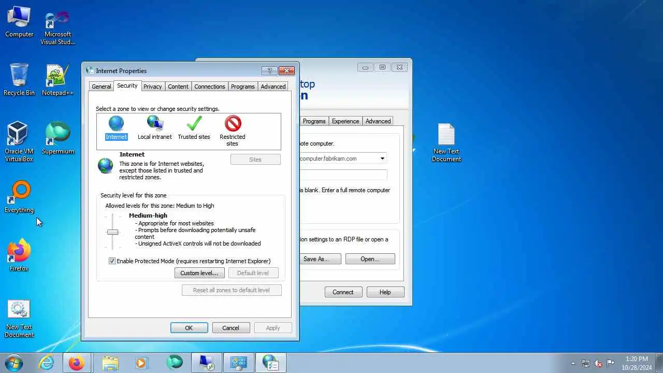Click OK in Internet Properties
The width and height of the screenshot is (663, 373).
[189, 328]
